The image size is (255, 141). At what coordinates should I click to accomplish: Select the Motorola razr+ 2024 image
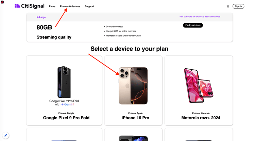pyautogui.click(x=199, y=86)
